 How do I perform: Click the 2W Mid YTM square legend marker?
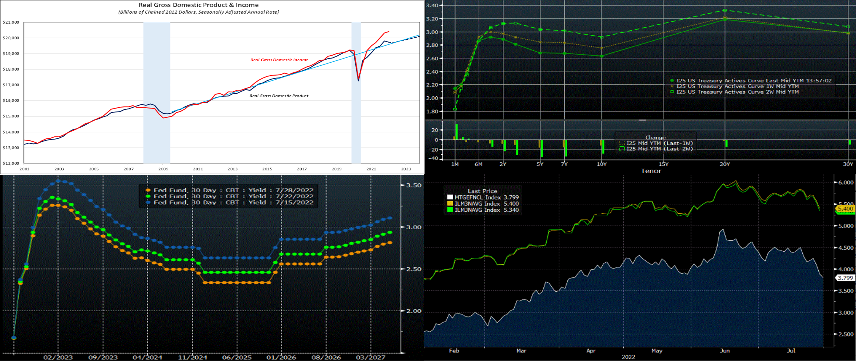672,92
